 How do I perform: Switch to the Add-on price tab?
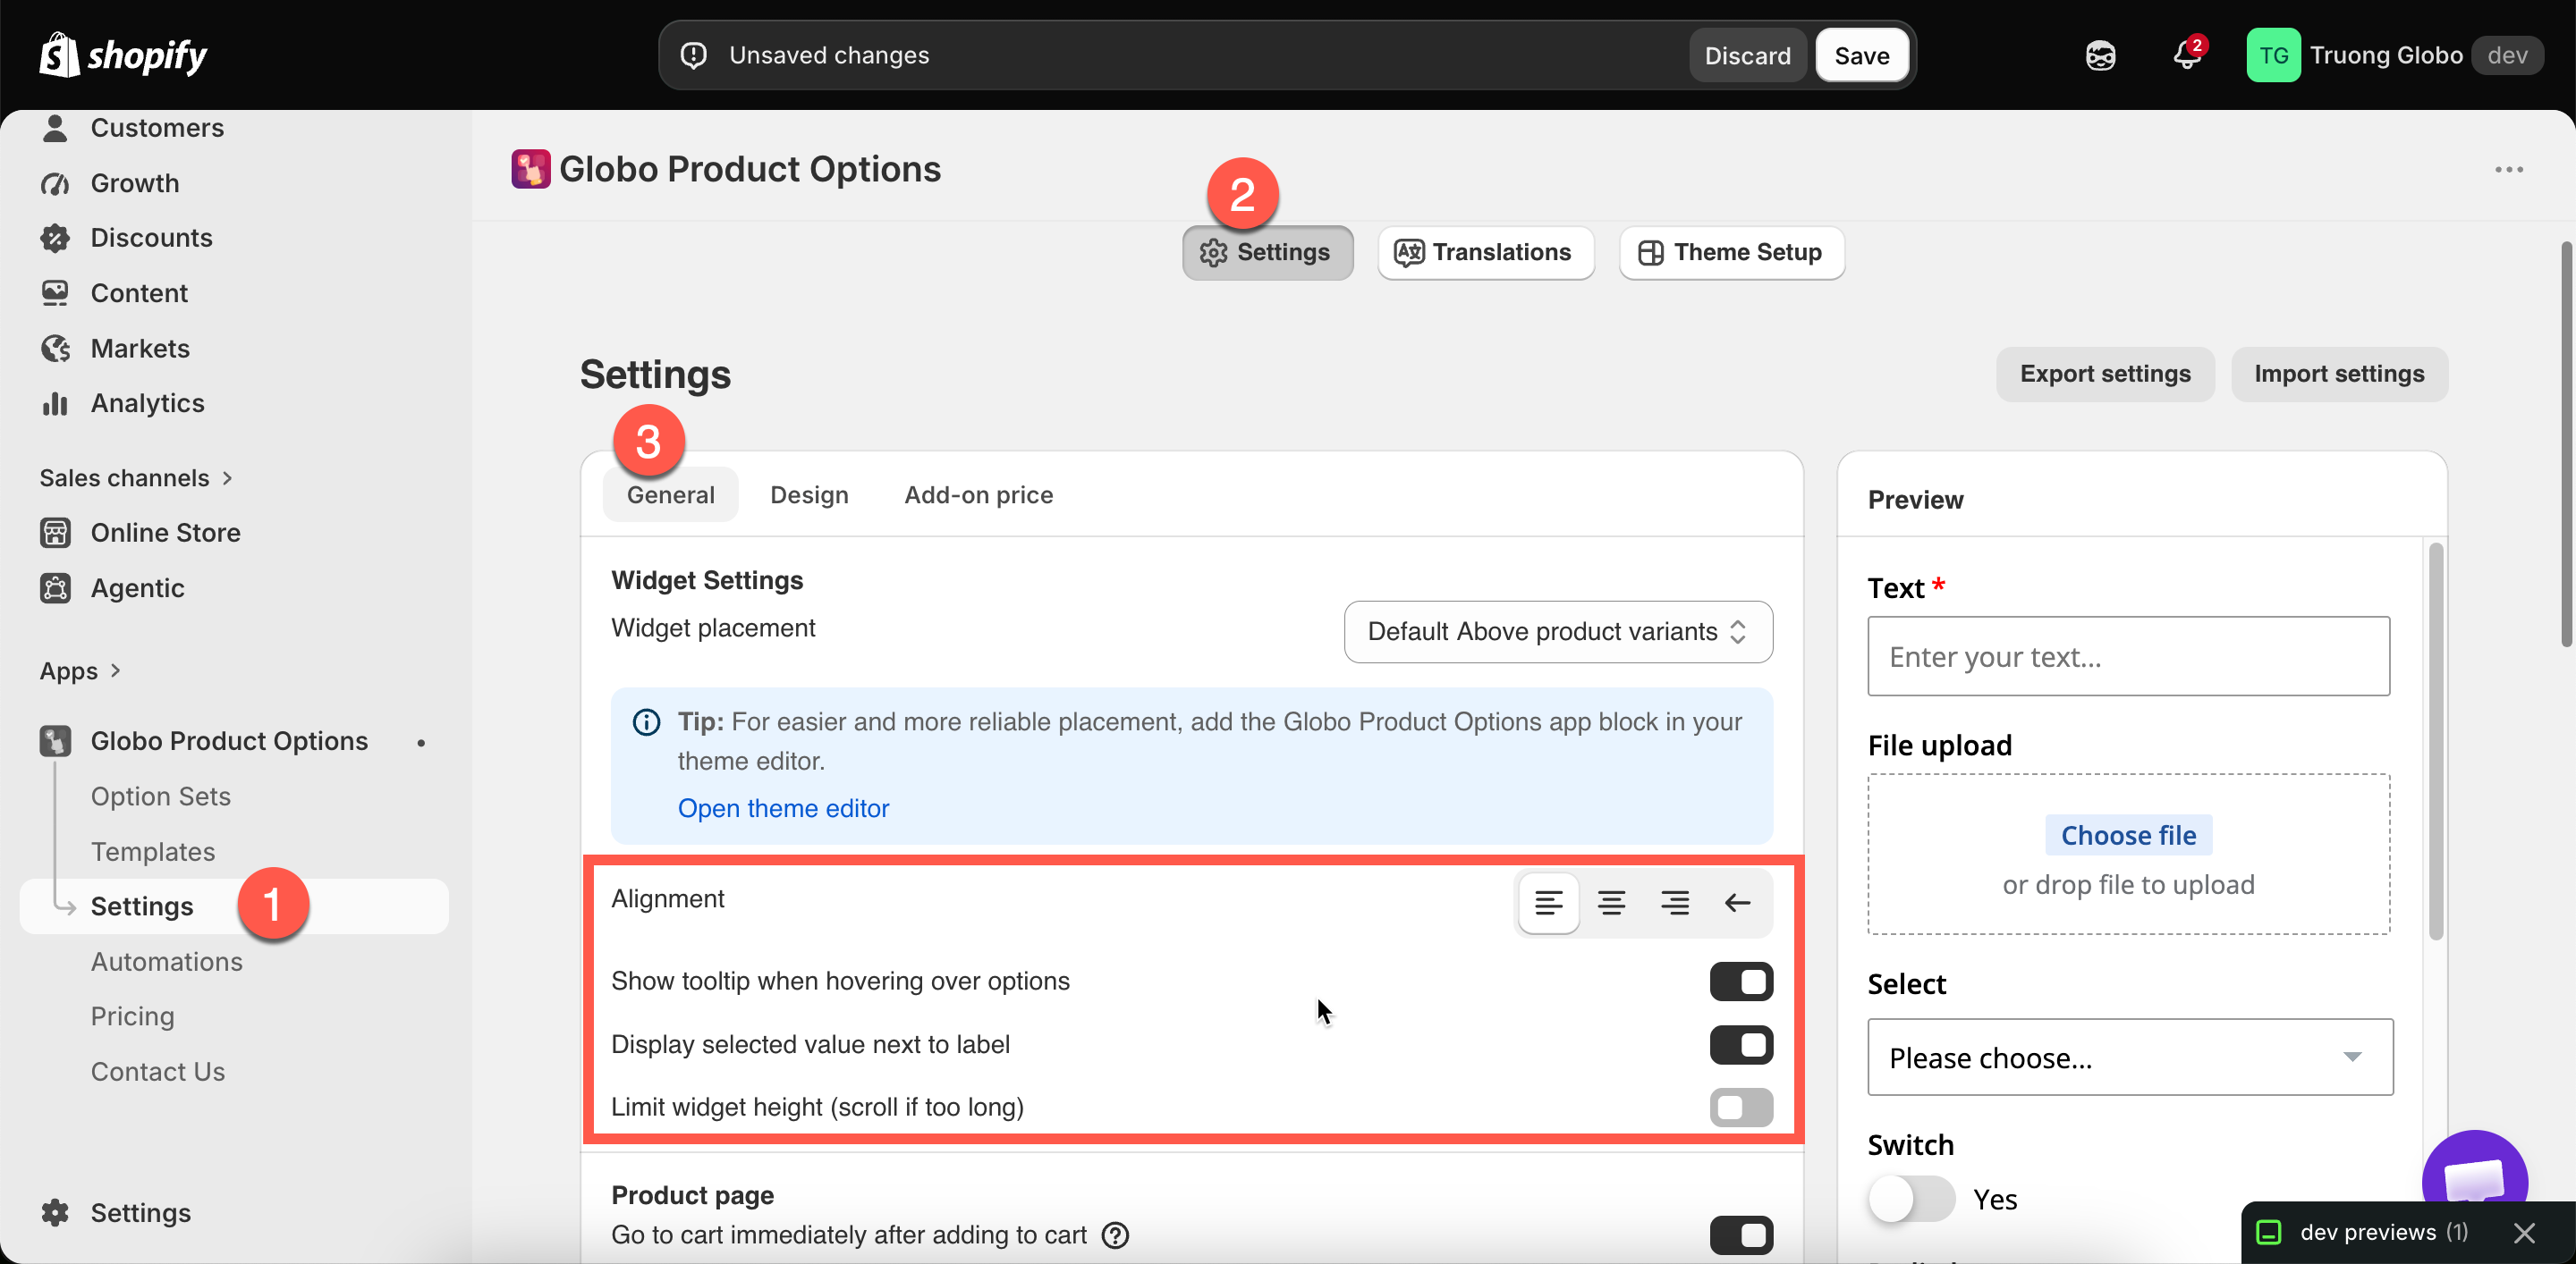(978, 494)
